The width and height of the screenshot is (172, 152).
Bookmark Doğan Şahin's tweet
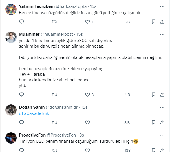[154, 122]
